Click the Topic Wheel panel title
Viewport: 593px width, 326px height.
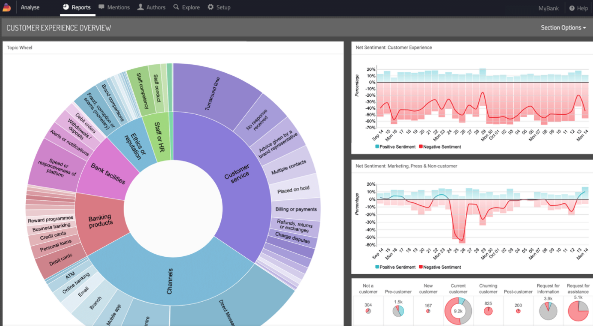[x=19, y=48]
